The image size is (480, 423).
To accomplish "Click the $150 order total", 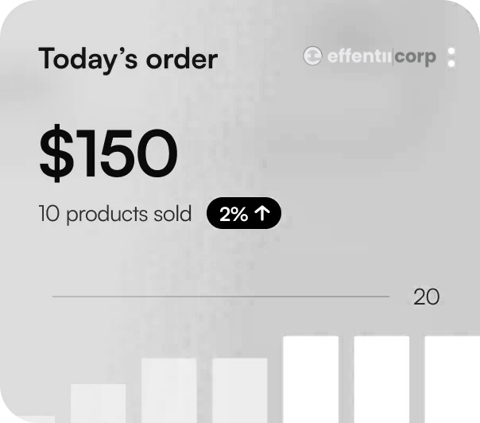I will coord(108,154).
